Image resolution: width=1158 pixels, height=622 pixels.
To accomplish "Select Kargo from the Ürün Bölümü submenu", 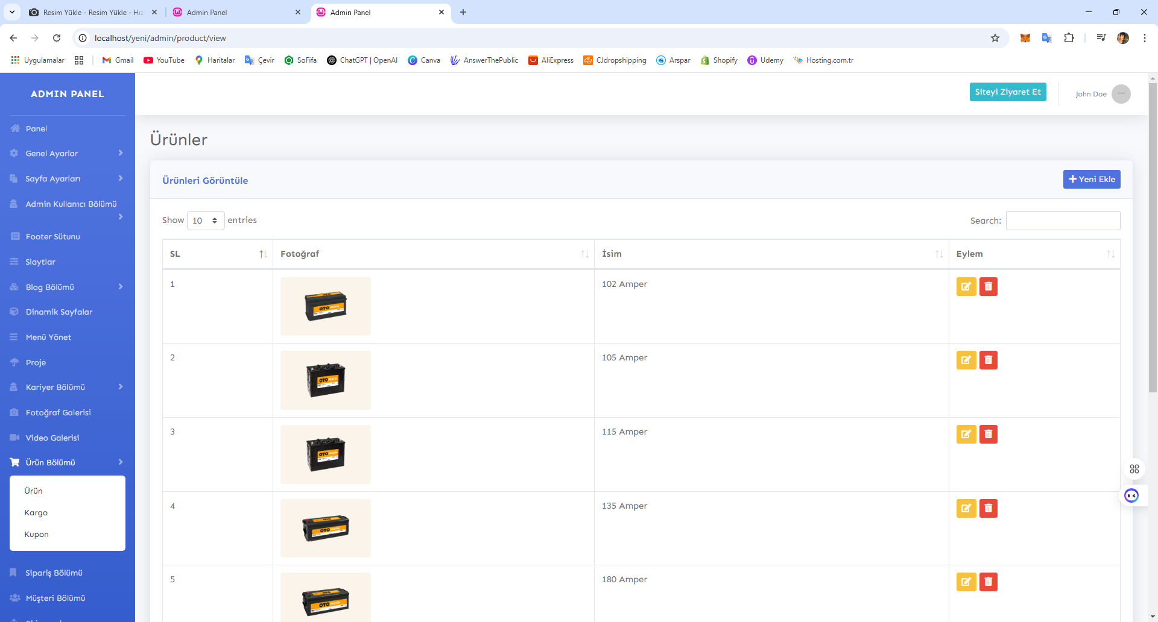I will click(36, 513).
